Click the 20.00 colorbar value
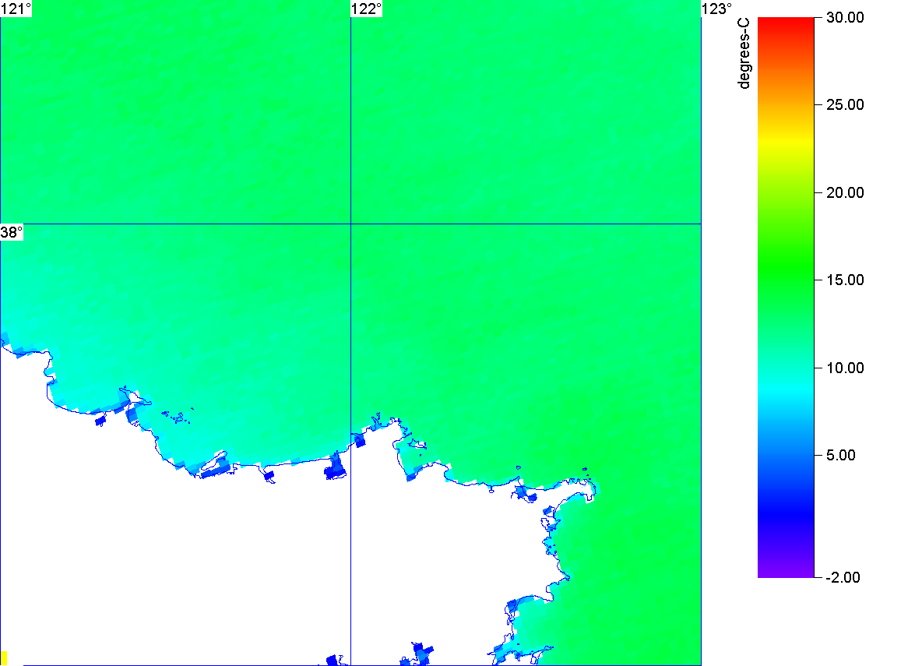This screenshot has width=908, height=666. click(845, 192)
